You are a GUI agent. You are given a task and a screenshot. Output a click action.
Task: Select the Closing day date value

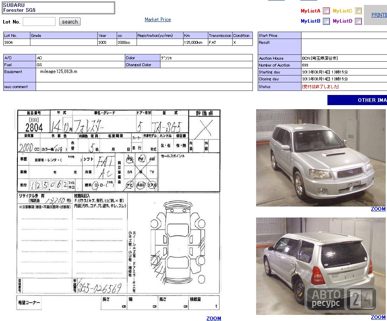tap(325, 79)
